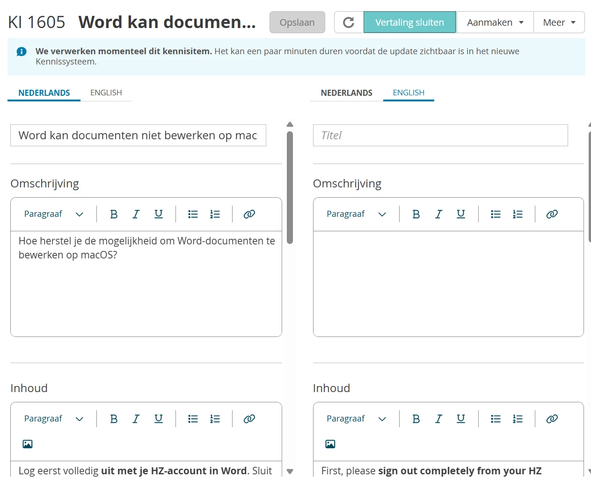Click the English Titel input field

[440, 135]
